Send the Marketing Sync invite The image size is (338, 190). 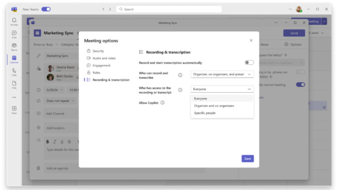pos(294,33)
